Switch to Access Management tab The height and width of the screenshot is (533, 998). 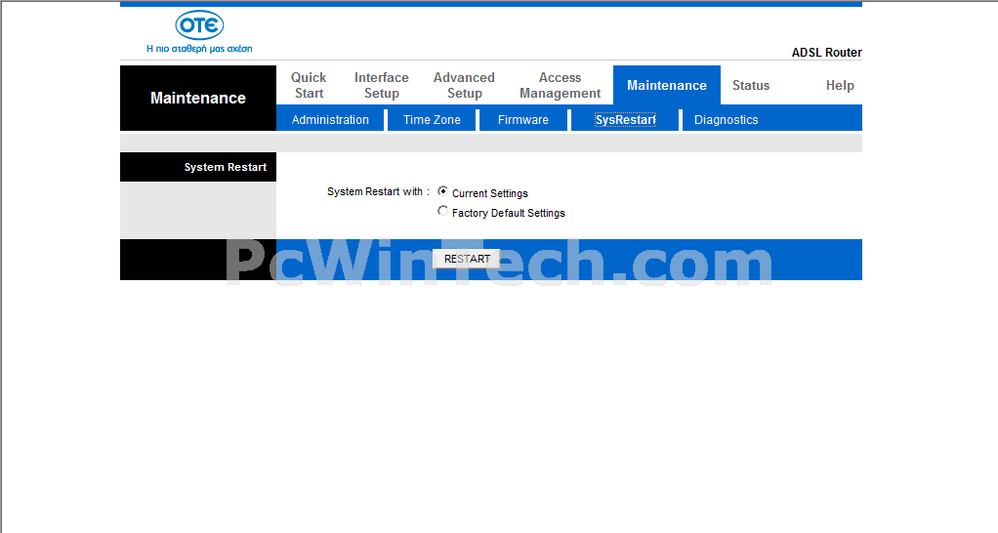(x=561, y=85)
